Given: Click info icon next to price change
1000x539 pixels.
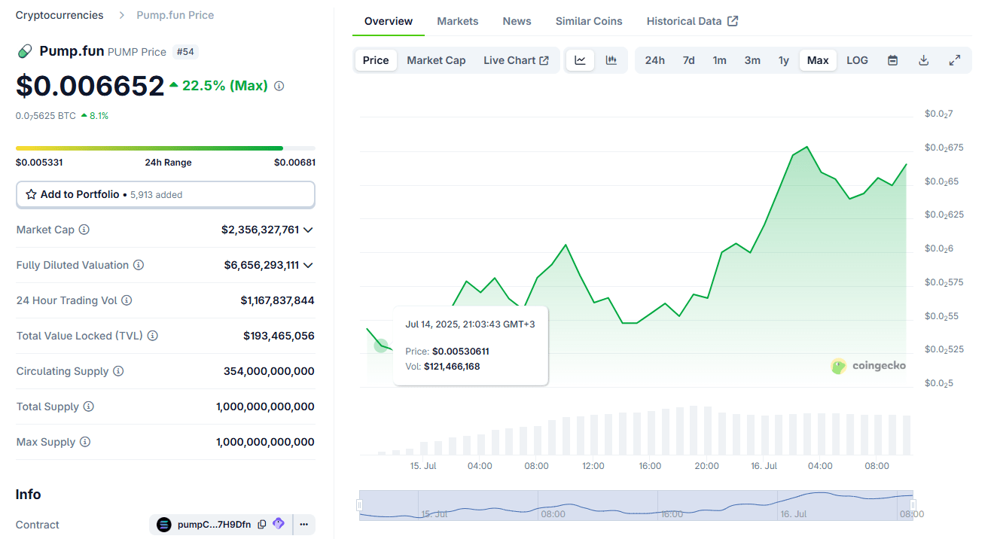Looking at the screenshot, I should point(279,86).
